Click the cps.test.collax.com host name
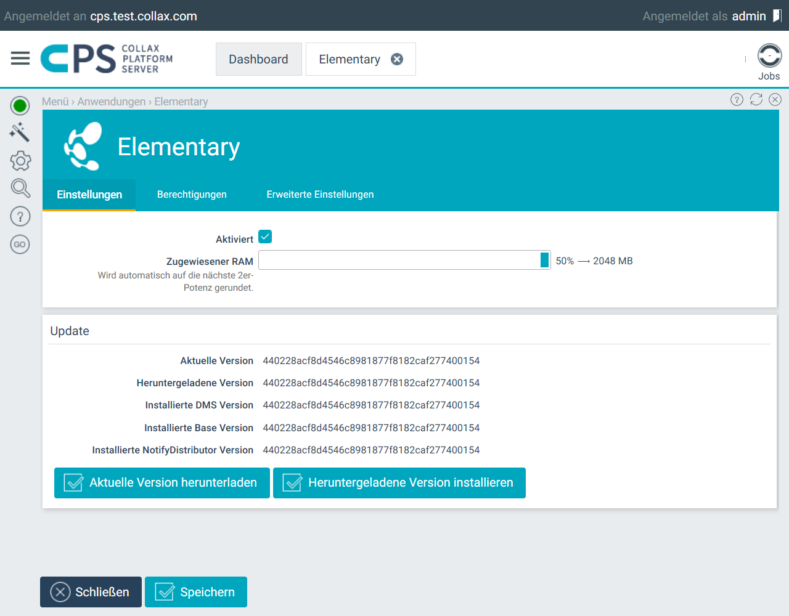Screen dimensions: 789x616 [x=144, y=17]
